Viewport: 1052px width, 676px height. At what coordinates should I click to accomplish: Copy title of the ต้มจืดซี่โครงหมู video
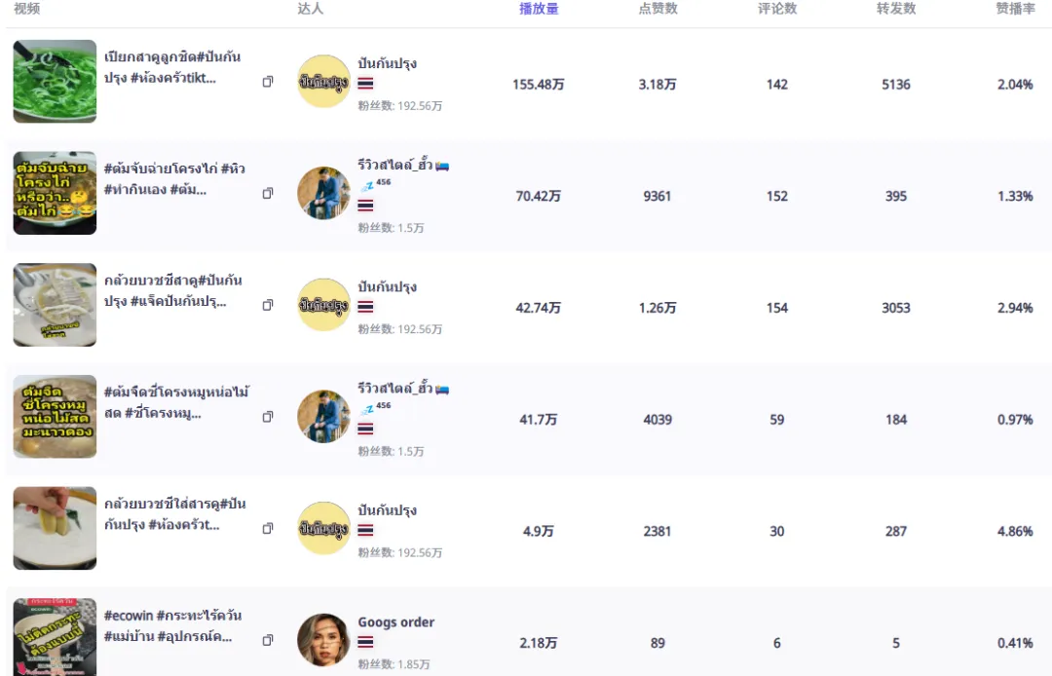pos(268,417)
